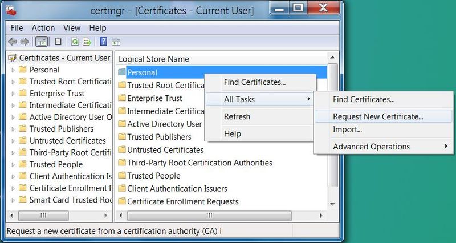Click the left tree scrollbar right arrow
The image size is (456, 243).
tap(106, 216)
